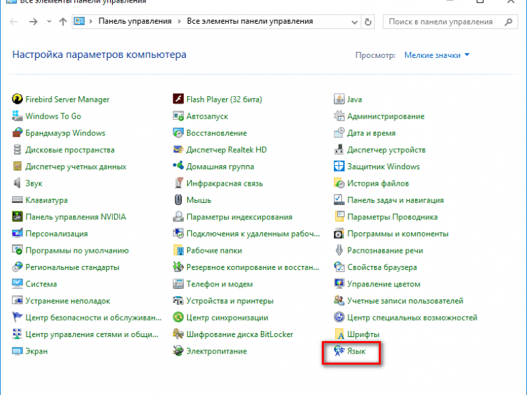This screenshot has width=527, height=395.
Task: Open Центр безопасности и обслуживания link
Action: pyautogui.click(x=94, y=317)
